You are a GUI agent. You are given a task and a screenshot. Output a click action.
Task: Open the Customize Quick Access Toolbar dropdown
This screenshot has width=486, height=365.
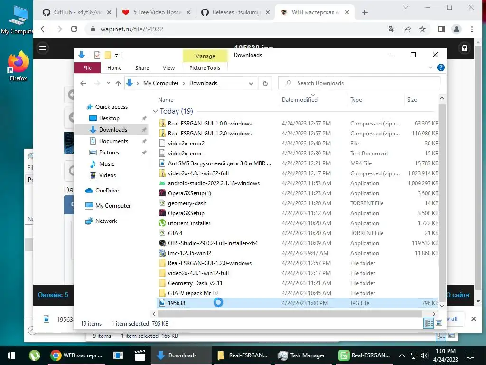coord(117,56)
